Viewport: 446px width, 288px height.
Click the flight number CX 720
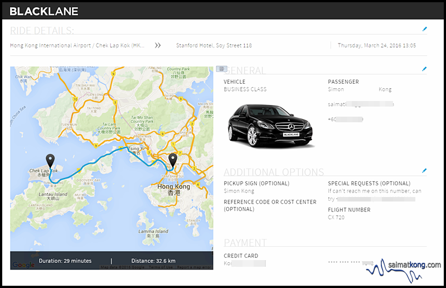point(336,217)
